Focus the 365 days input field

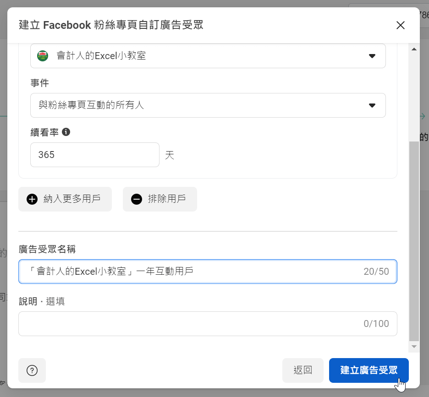(x=95, y=155)
